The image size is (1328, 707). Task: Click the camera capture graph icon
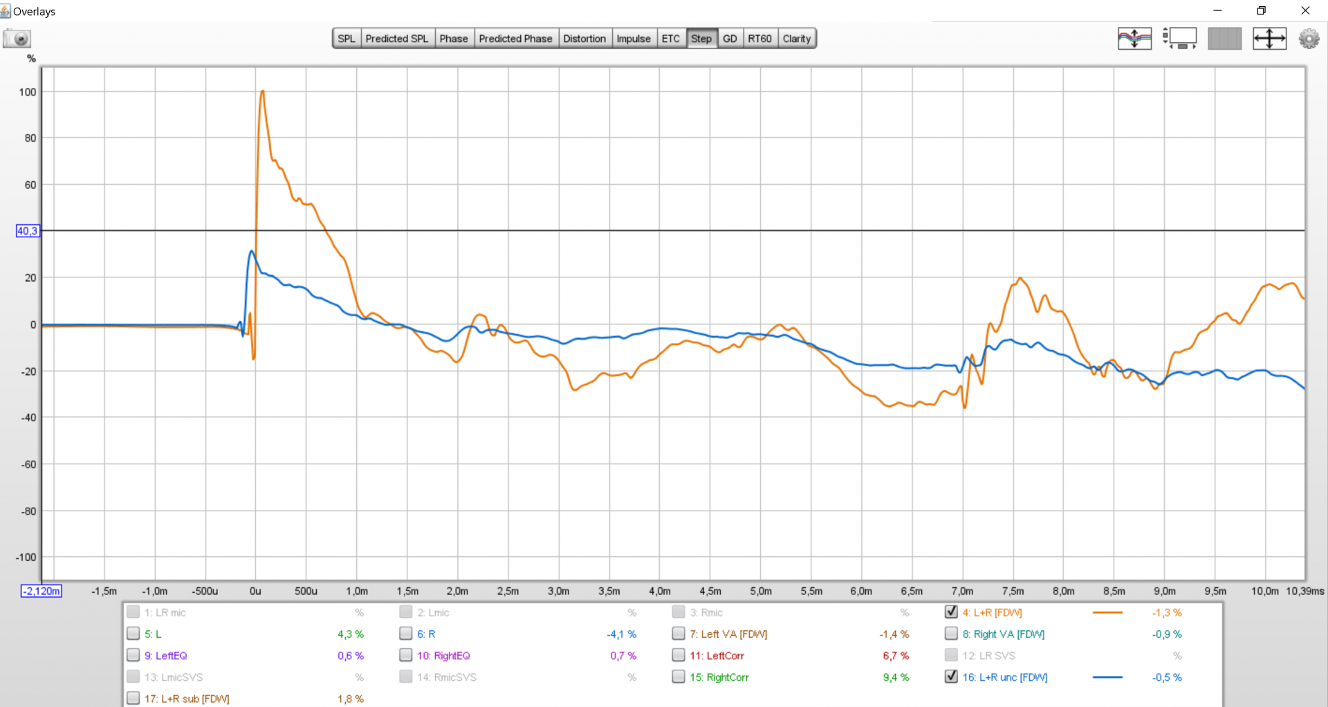click(17, 39)
